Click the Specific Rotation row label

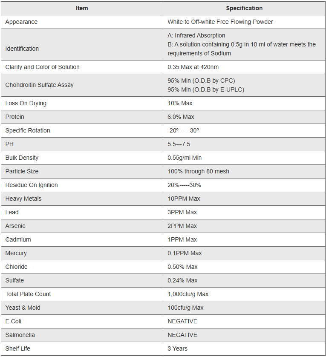click(x=28, y=130)
